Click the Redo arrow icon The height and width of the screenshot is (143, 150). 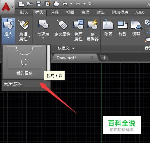pyautogui.click(x=78, y=4)
